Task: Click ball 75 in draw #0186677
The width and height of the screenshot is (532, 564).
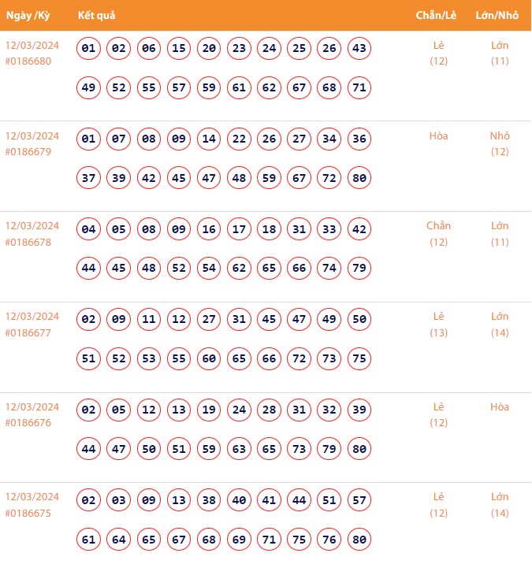Action: tap(359, 359)
